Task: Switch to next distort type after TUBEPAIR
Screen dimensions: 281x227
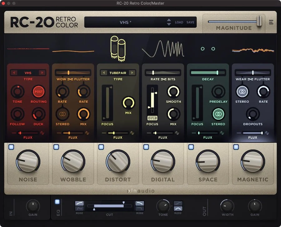Action: (132, 73)
